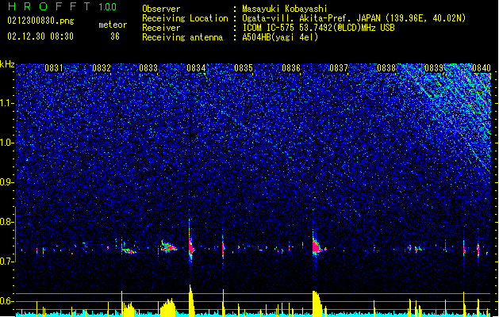Click the 0833 time marker
Viewport: 499px width, 317px height.
[148, 68]
